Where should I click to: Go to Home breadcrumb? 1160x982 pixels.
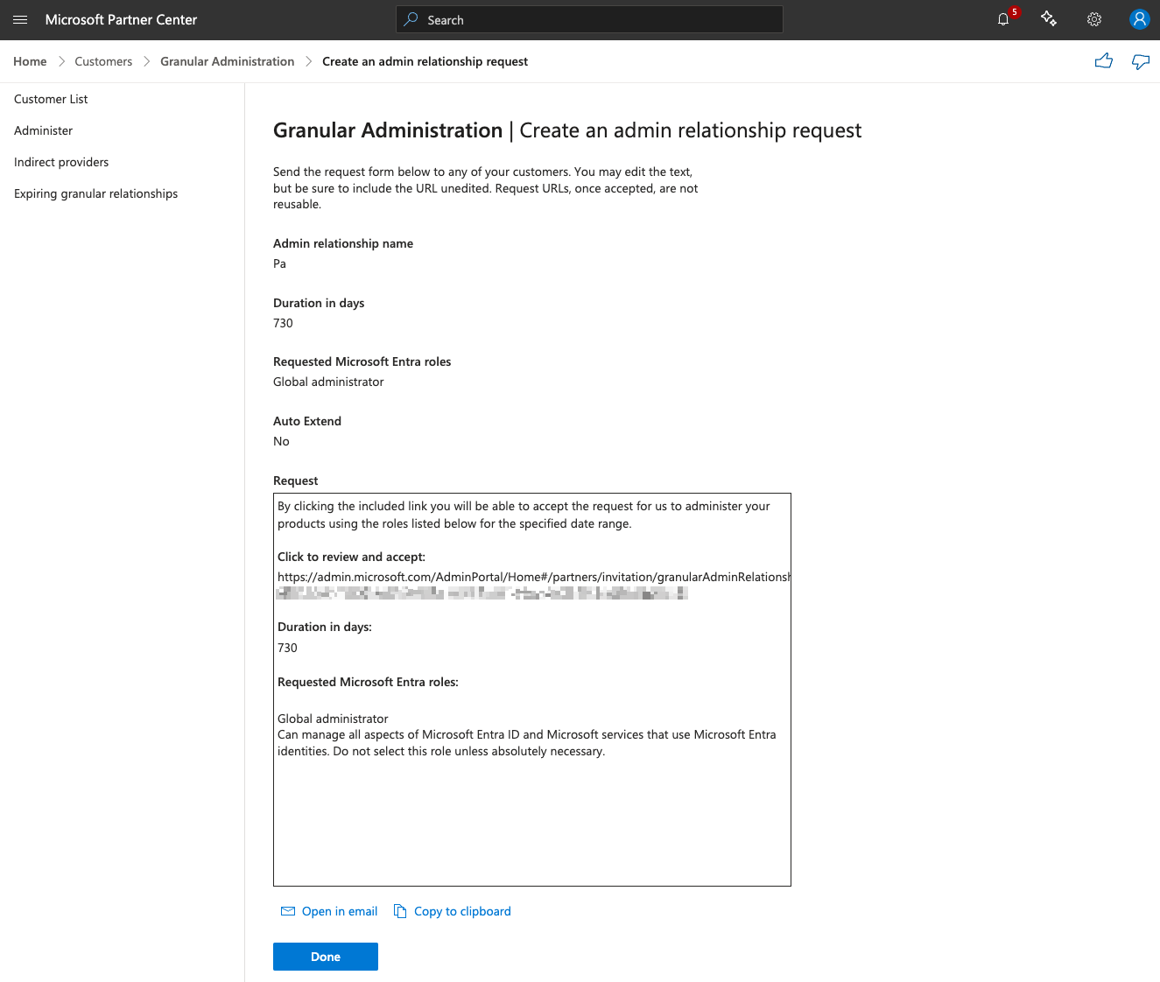click(30, 61)
